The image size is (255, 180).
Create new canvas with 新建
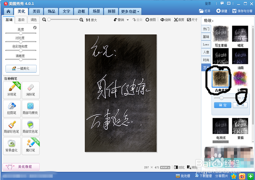pos(222,11)
